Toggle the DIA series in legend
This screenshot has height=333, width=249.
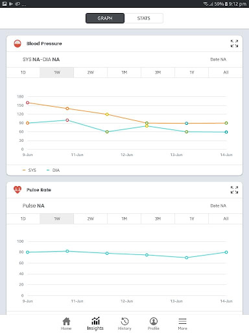point(53,170)
